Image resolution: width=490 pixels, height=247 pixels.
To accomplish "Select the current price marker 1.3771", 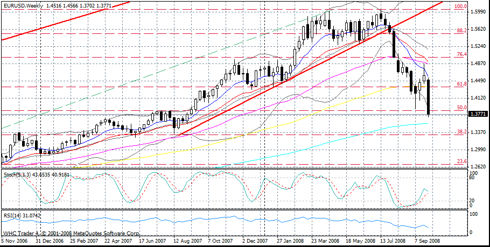I will point(478,114).
